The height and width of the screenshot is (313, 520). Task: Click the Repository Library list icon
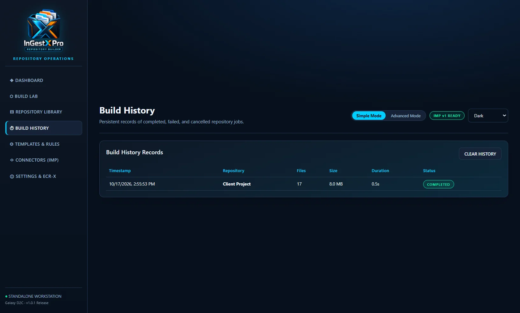(x=12, y=112)
